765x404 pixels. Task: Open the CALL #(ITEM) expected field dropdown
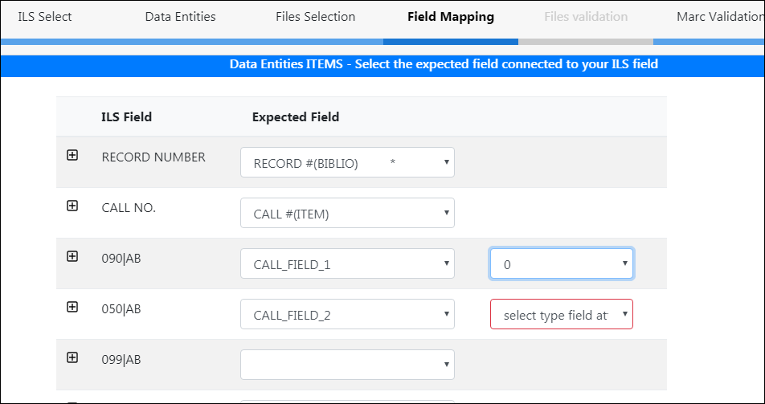tap(347, 213)
